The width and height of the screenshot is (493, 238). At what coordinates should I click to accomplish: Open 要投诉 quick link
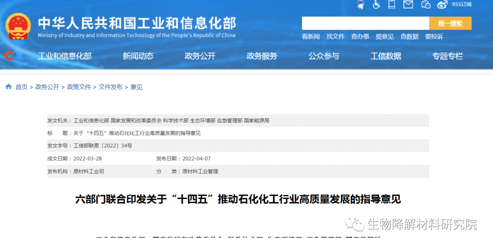434,37
